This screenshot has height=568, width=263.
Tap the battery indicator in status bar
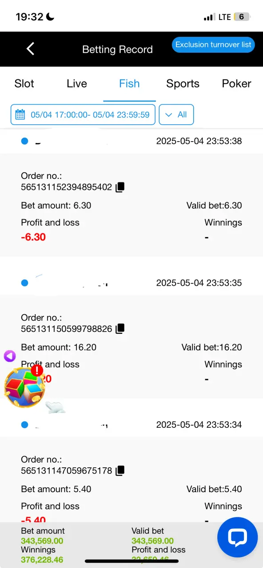242,17
